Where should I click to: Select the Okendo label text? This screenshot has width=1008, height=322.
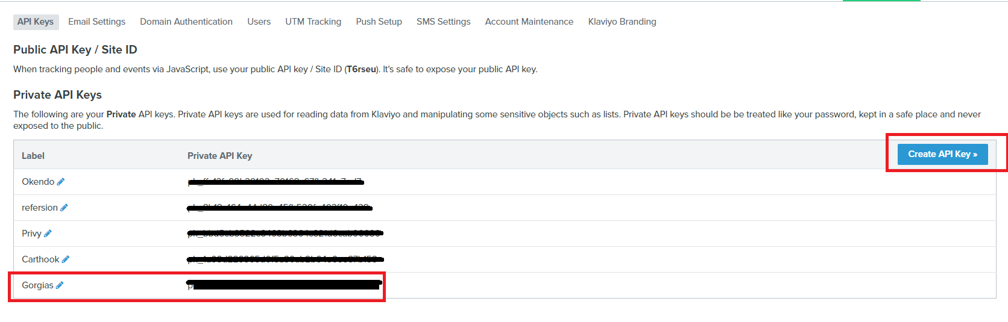pyautogui.click(x=38, y=182)
